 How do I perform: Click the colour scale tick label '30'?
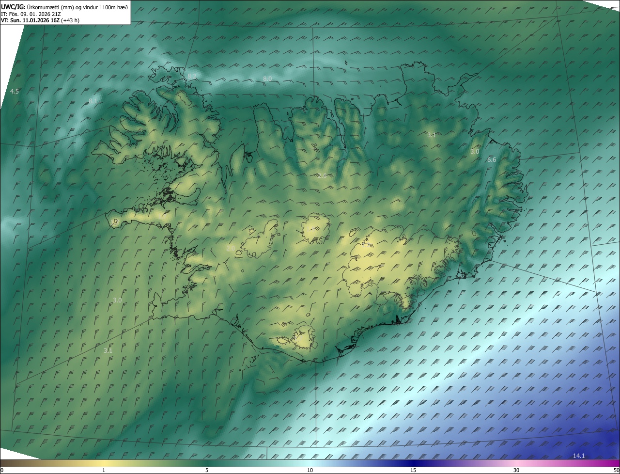(516, 470)
